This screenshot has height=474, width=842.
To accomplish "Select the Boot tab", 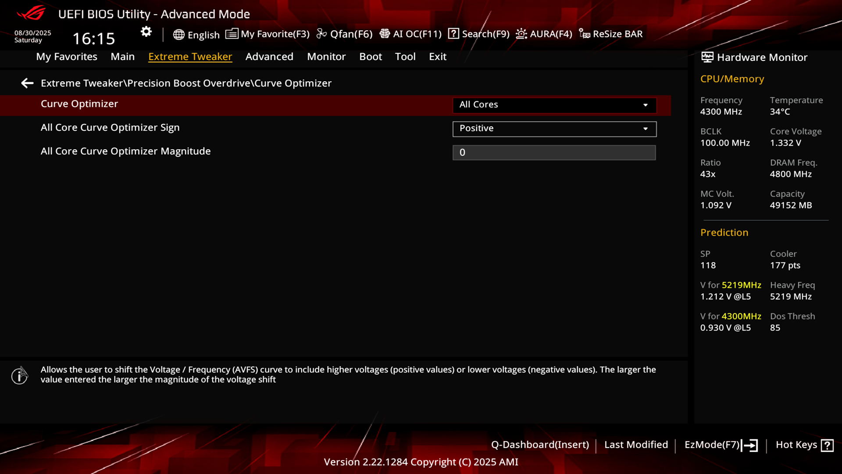I will pyautogui.click(x=371, y=57).
